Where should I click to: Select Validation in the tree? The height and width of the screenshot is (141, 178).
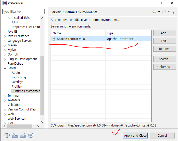click(14, 105)
